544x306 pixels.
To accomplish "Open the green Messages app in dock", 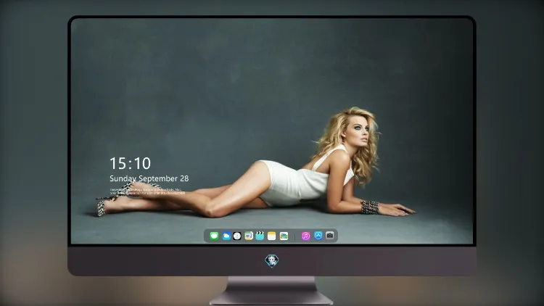I will pyautogui.click(x=214, y=236).
